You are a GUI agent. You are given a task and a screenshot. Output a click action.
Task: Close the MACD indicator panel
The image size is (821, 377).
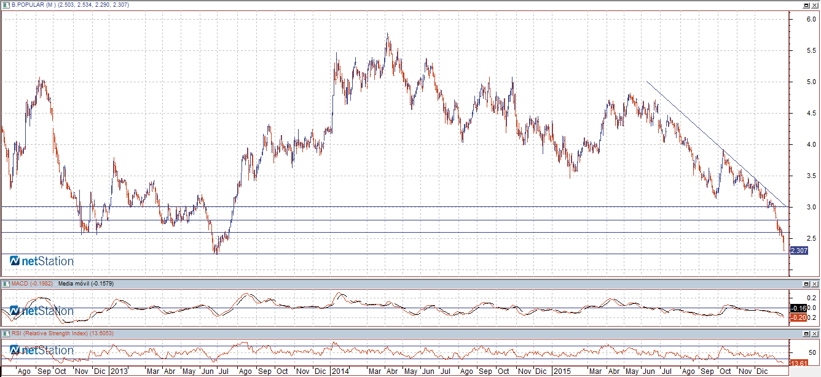tap(814, 284)
